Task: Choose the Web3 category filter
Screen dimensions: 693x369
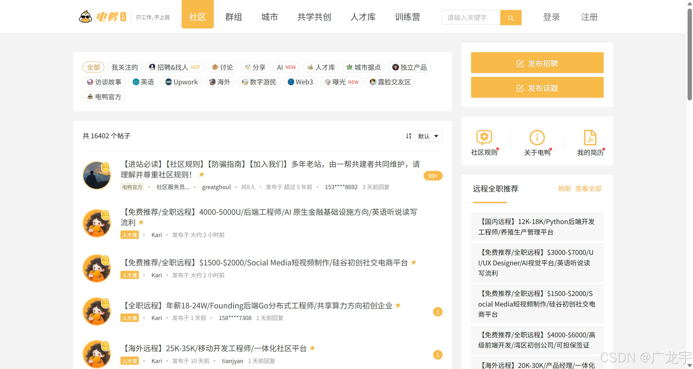Action: pos(300,82)
